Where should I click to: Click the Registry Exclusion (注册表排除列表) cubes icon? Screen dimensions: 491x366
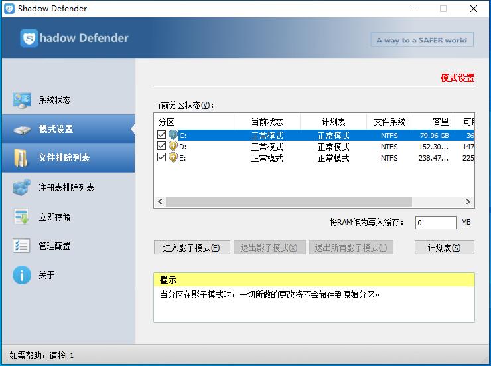(x=22, y=187)
